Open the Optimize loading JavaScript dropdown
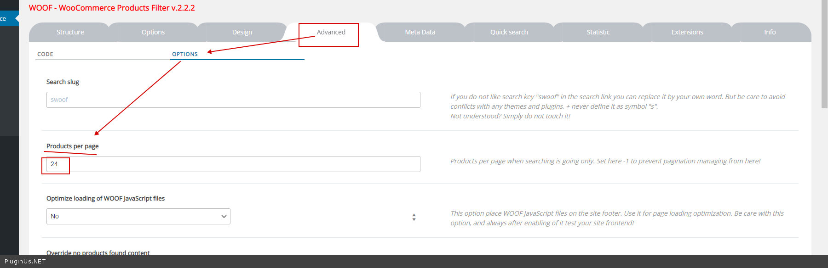 point(138,216)
